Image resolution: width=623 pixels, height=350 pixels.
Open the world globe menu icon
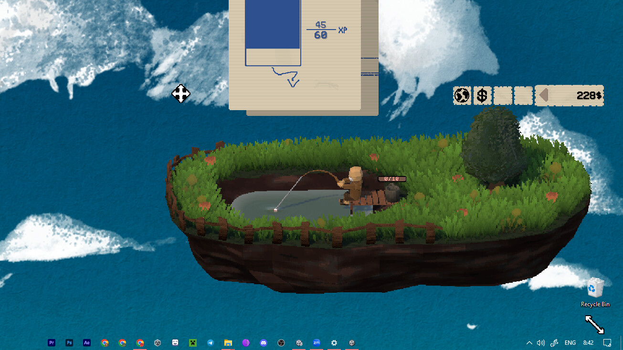coord(462,95)
